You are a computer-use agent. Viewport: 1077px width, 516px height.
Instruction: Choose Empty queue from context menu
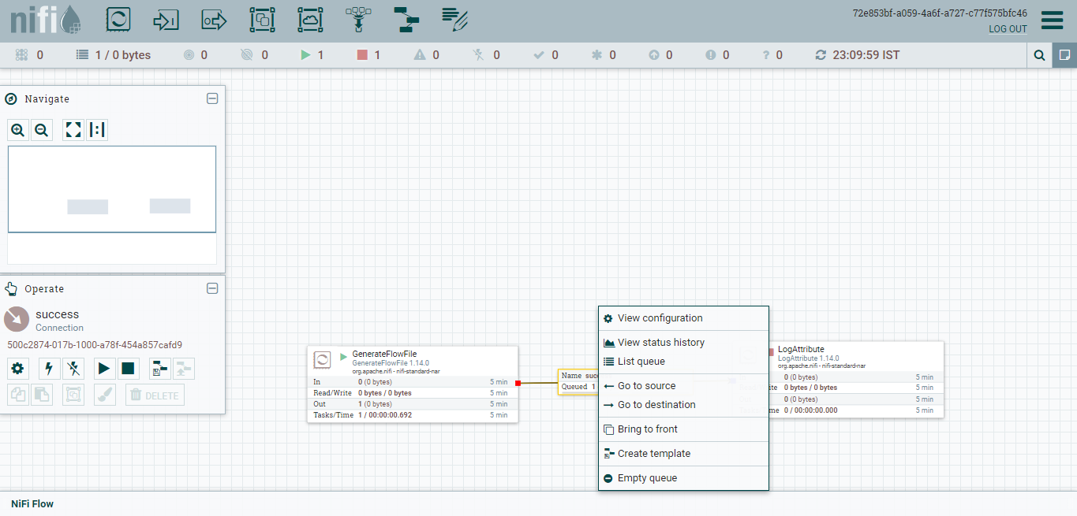click(x=683, y=478)
